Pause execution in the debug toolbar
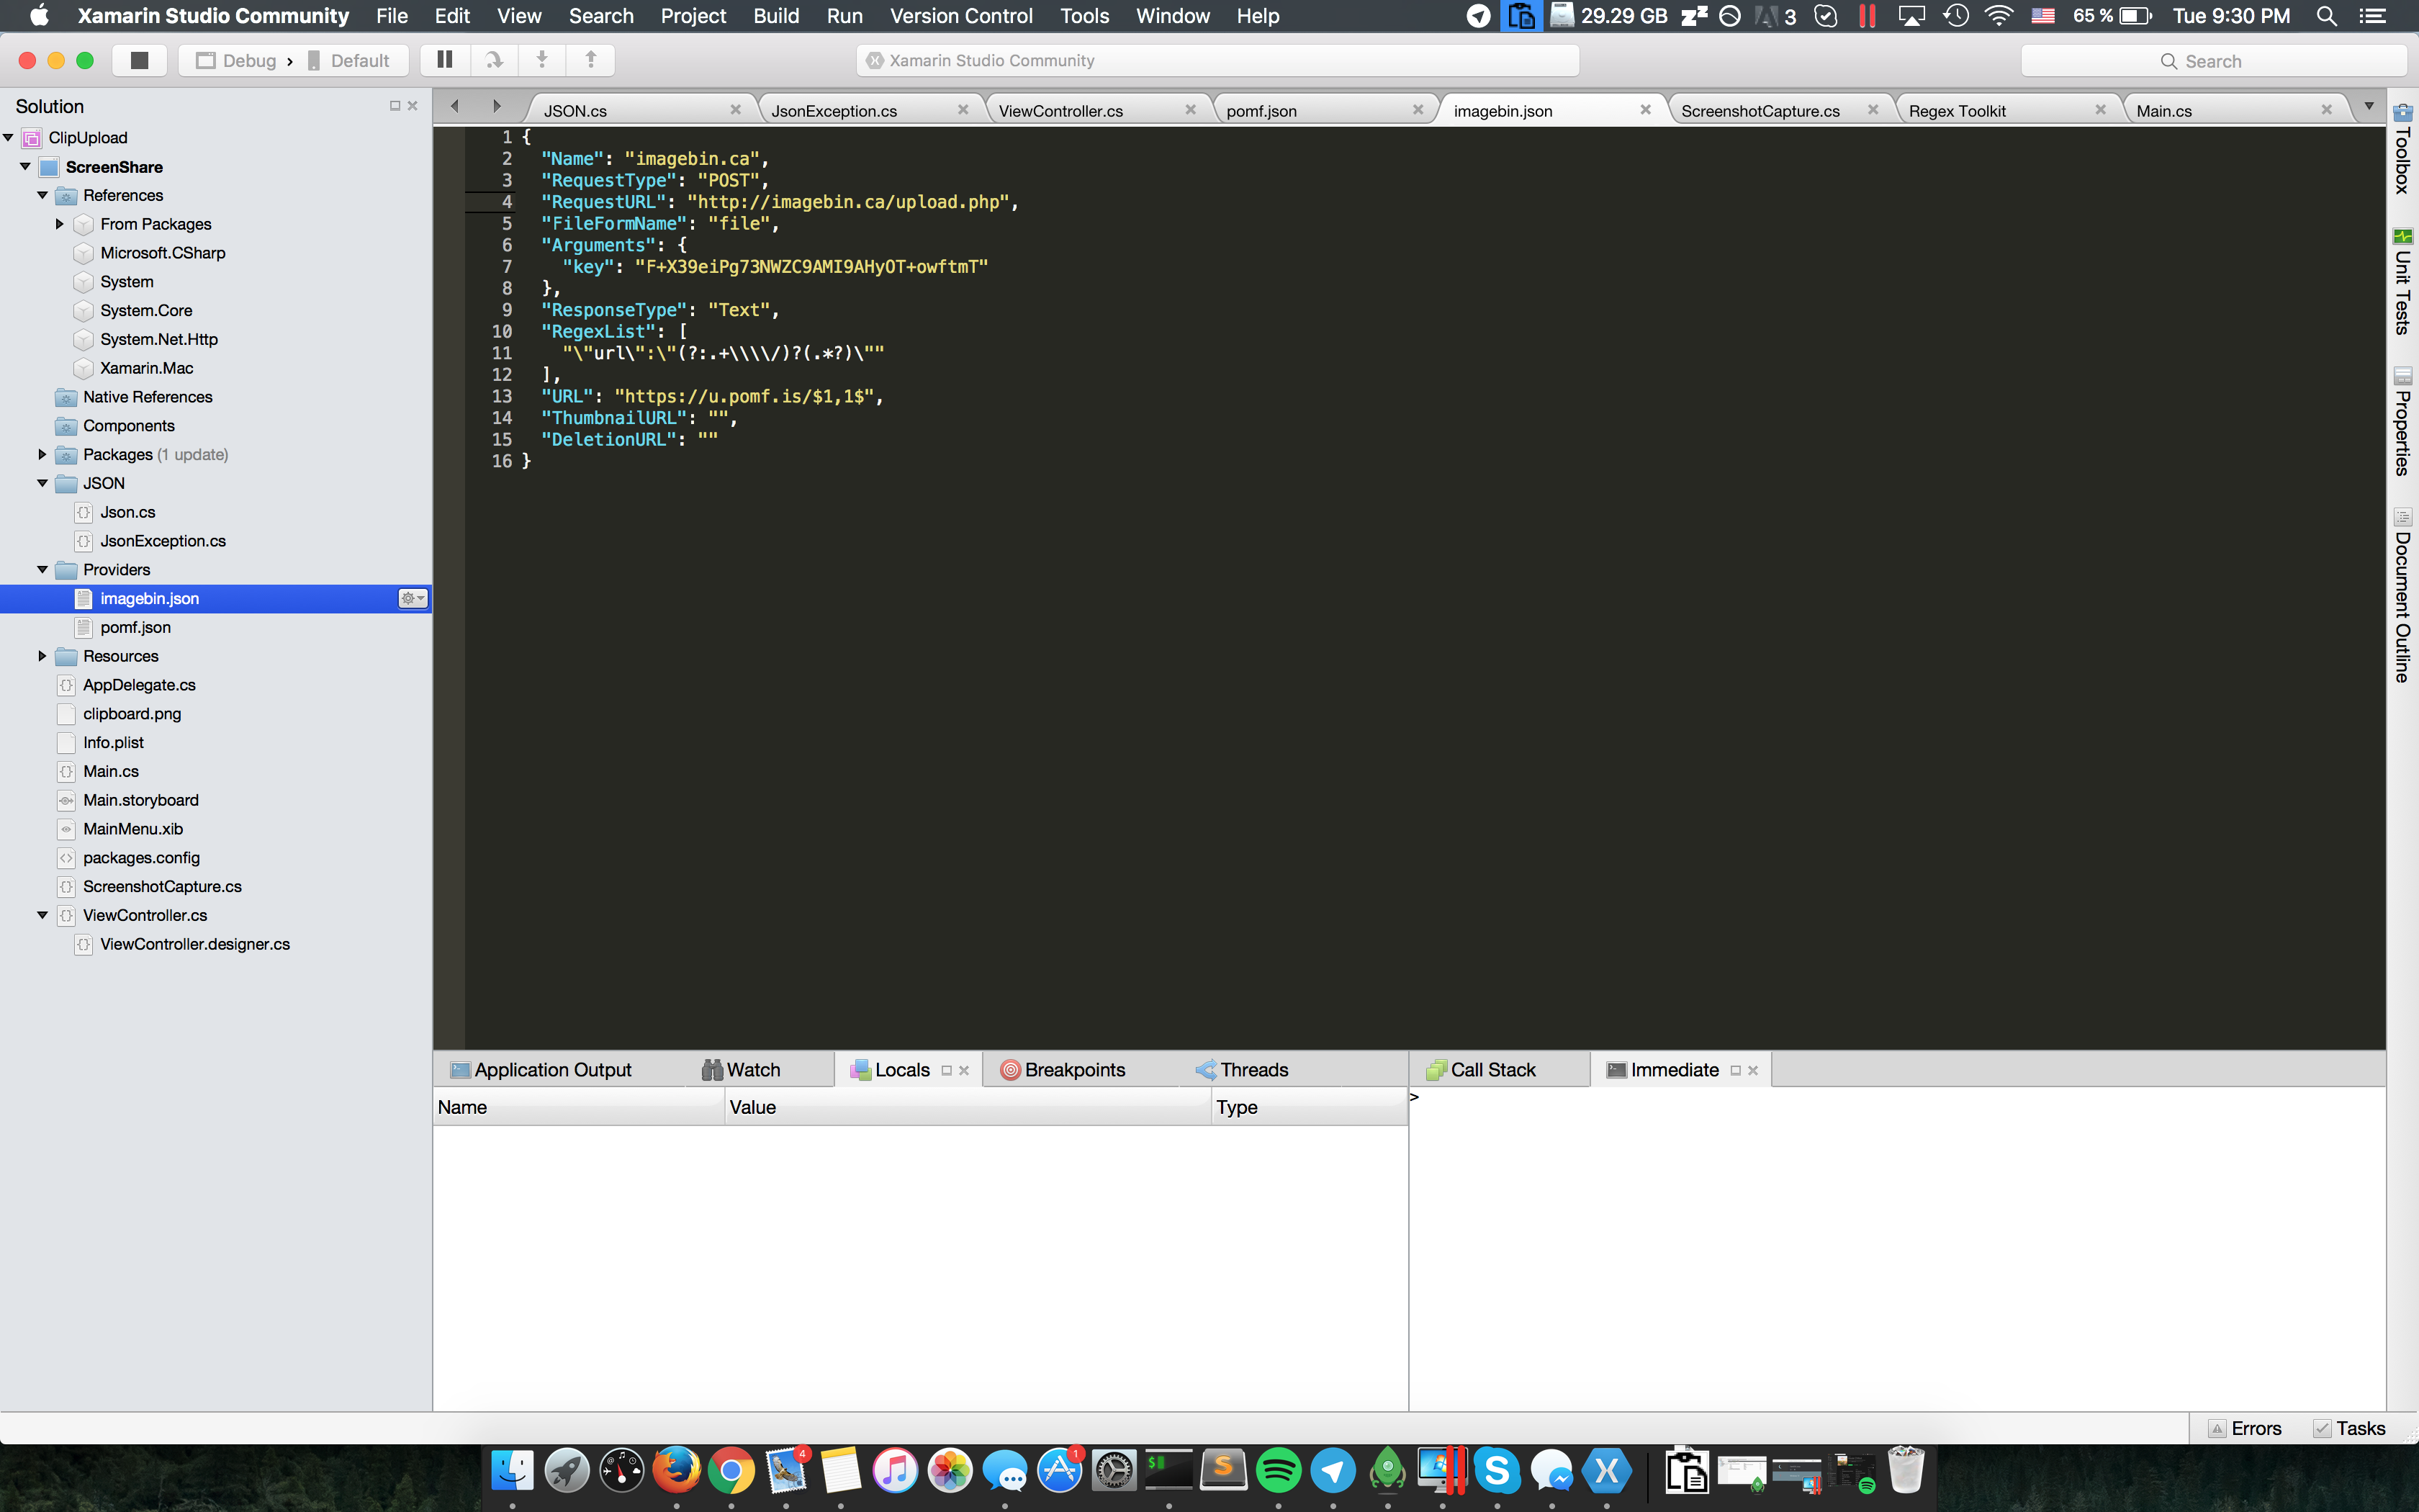 pos(445,60)
